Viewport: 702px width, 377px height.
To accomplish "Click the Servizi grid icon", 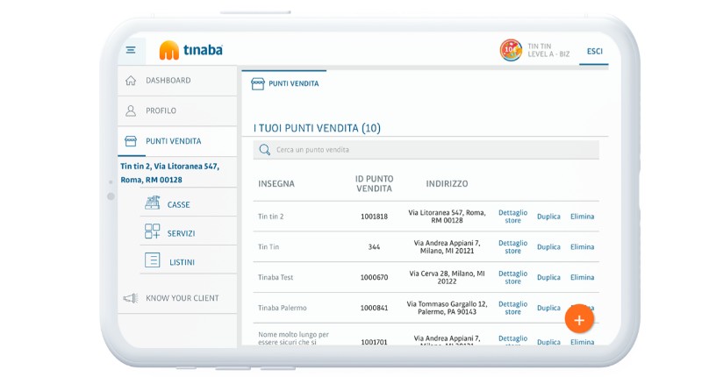I will point(152,232).
